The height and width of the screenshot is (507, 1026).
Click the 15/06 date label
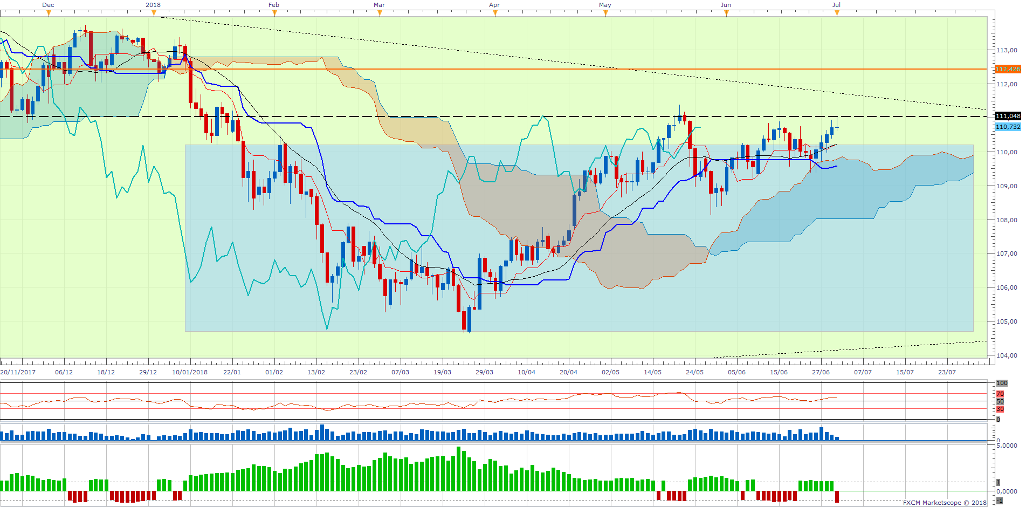779,372
